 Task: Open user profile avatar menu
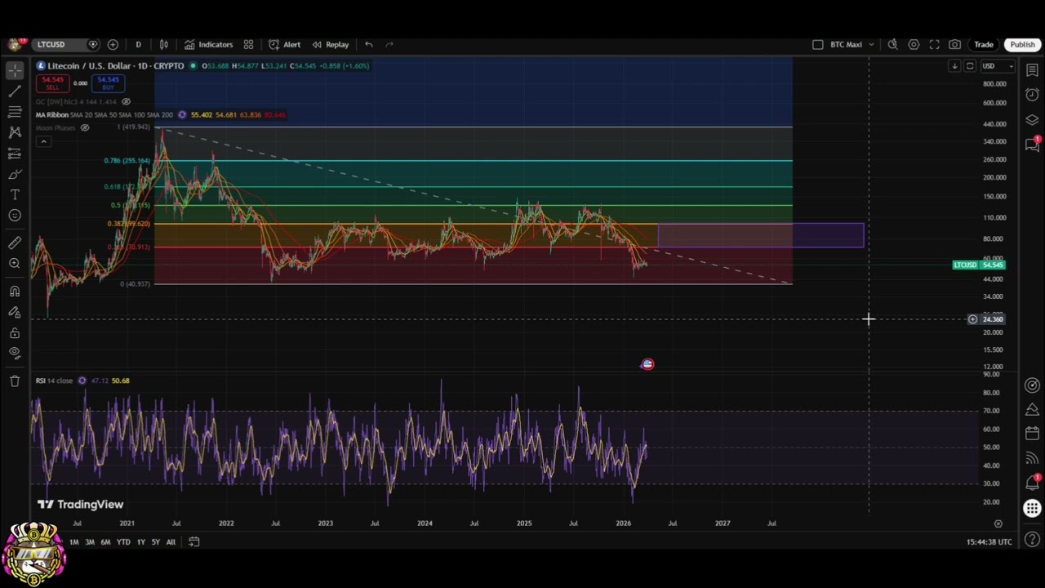tap(15, 44)
